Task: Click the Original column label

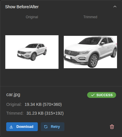Action: point(32,17)
